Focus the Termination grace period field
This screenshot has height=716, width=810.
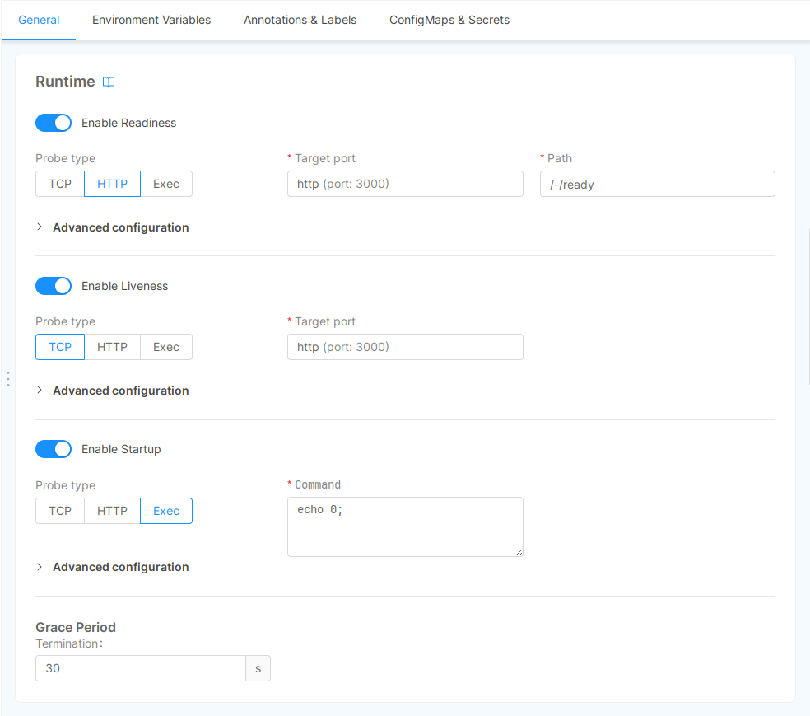pos(140,668)
